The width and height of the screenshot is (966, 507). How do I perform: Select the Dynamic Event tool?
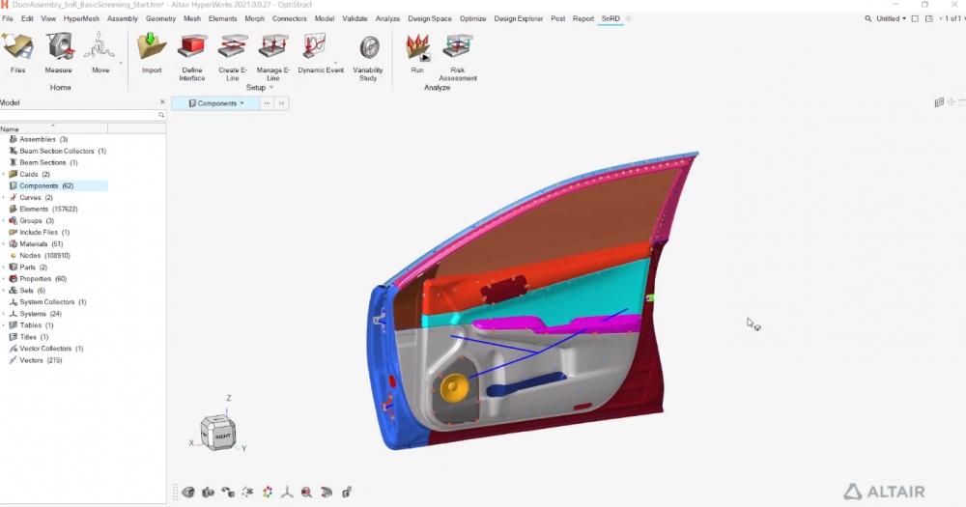[321, 53]
